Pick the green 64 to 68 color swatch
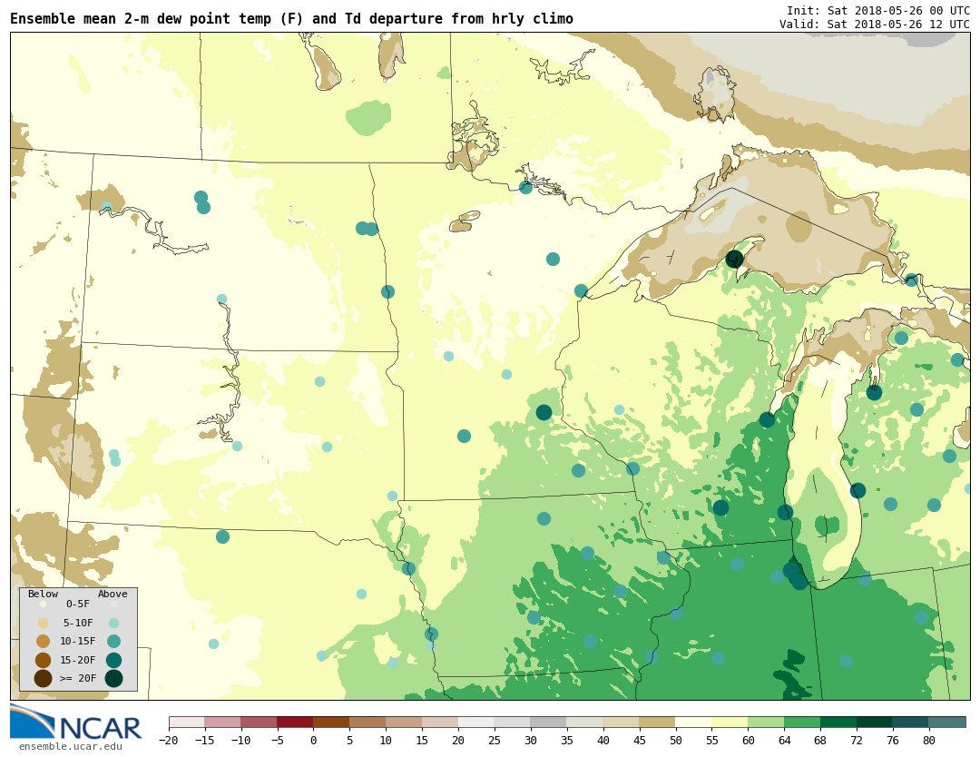 (x=803, y=723)
